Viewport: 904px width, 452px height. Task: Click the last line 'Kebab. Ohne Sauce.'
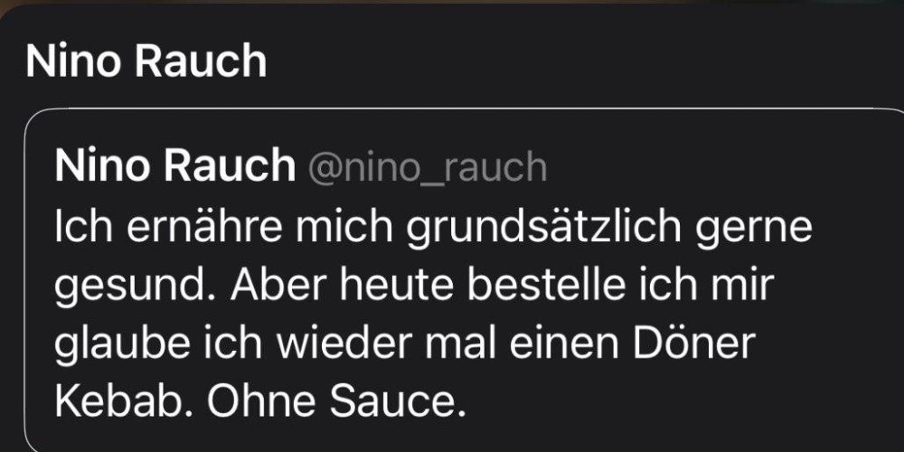coord(260,400)
